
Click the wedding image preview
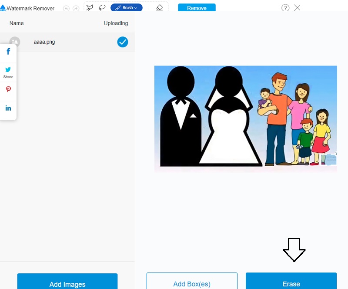coord(245,118)
